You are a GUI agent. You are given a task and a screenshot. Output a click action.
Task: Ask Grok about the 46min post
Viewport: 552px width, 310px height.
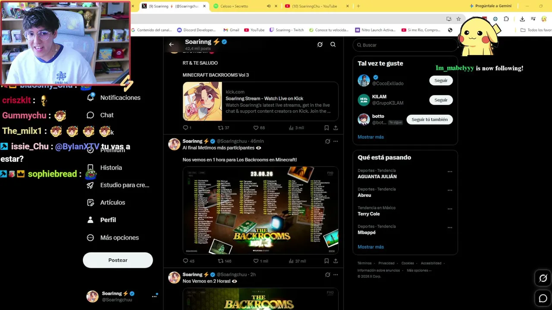(328, 141)
